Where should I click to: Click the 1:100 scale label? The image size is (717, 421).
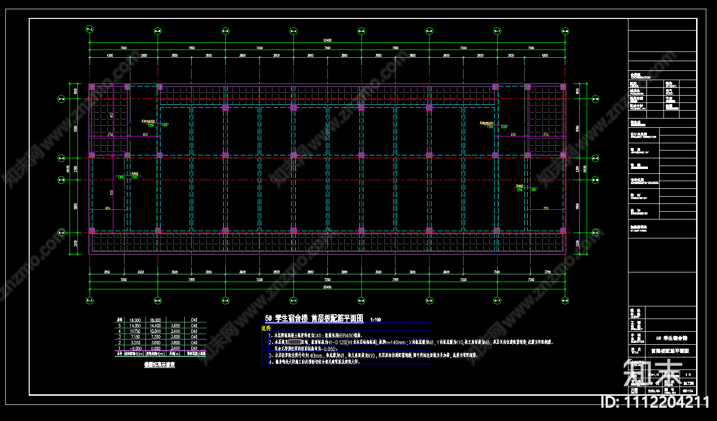click(x=376, y=320)
